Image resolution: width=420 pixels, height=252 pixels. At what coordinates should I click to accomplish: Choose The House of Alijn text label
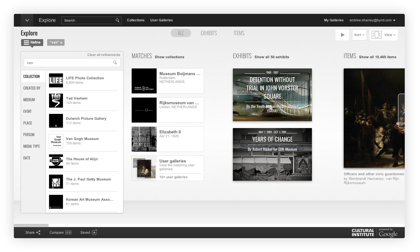click(x=82, y=159)
